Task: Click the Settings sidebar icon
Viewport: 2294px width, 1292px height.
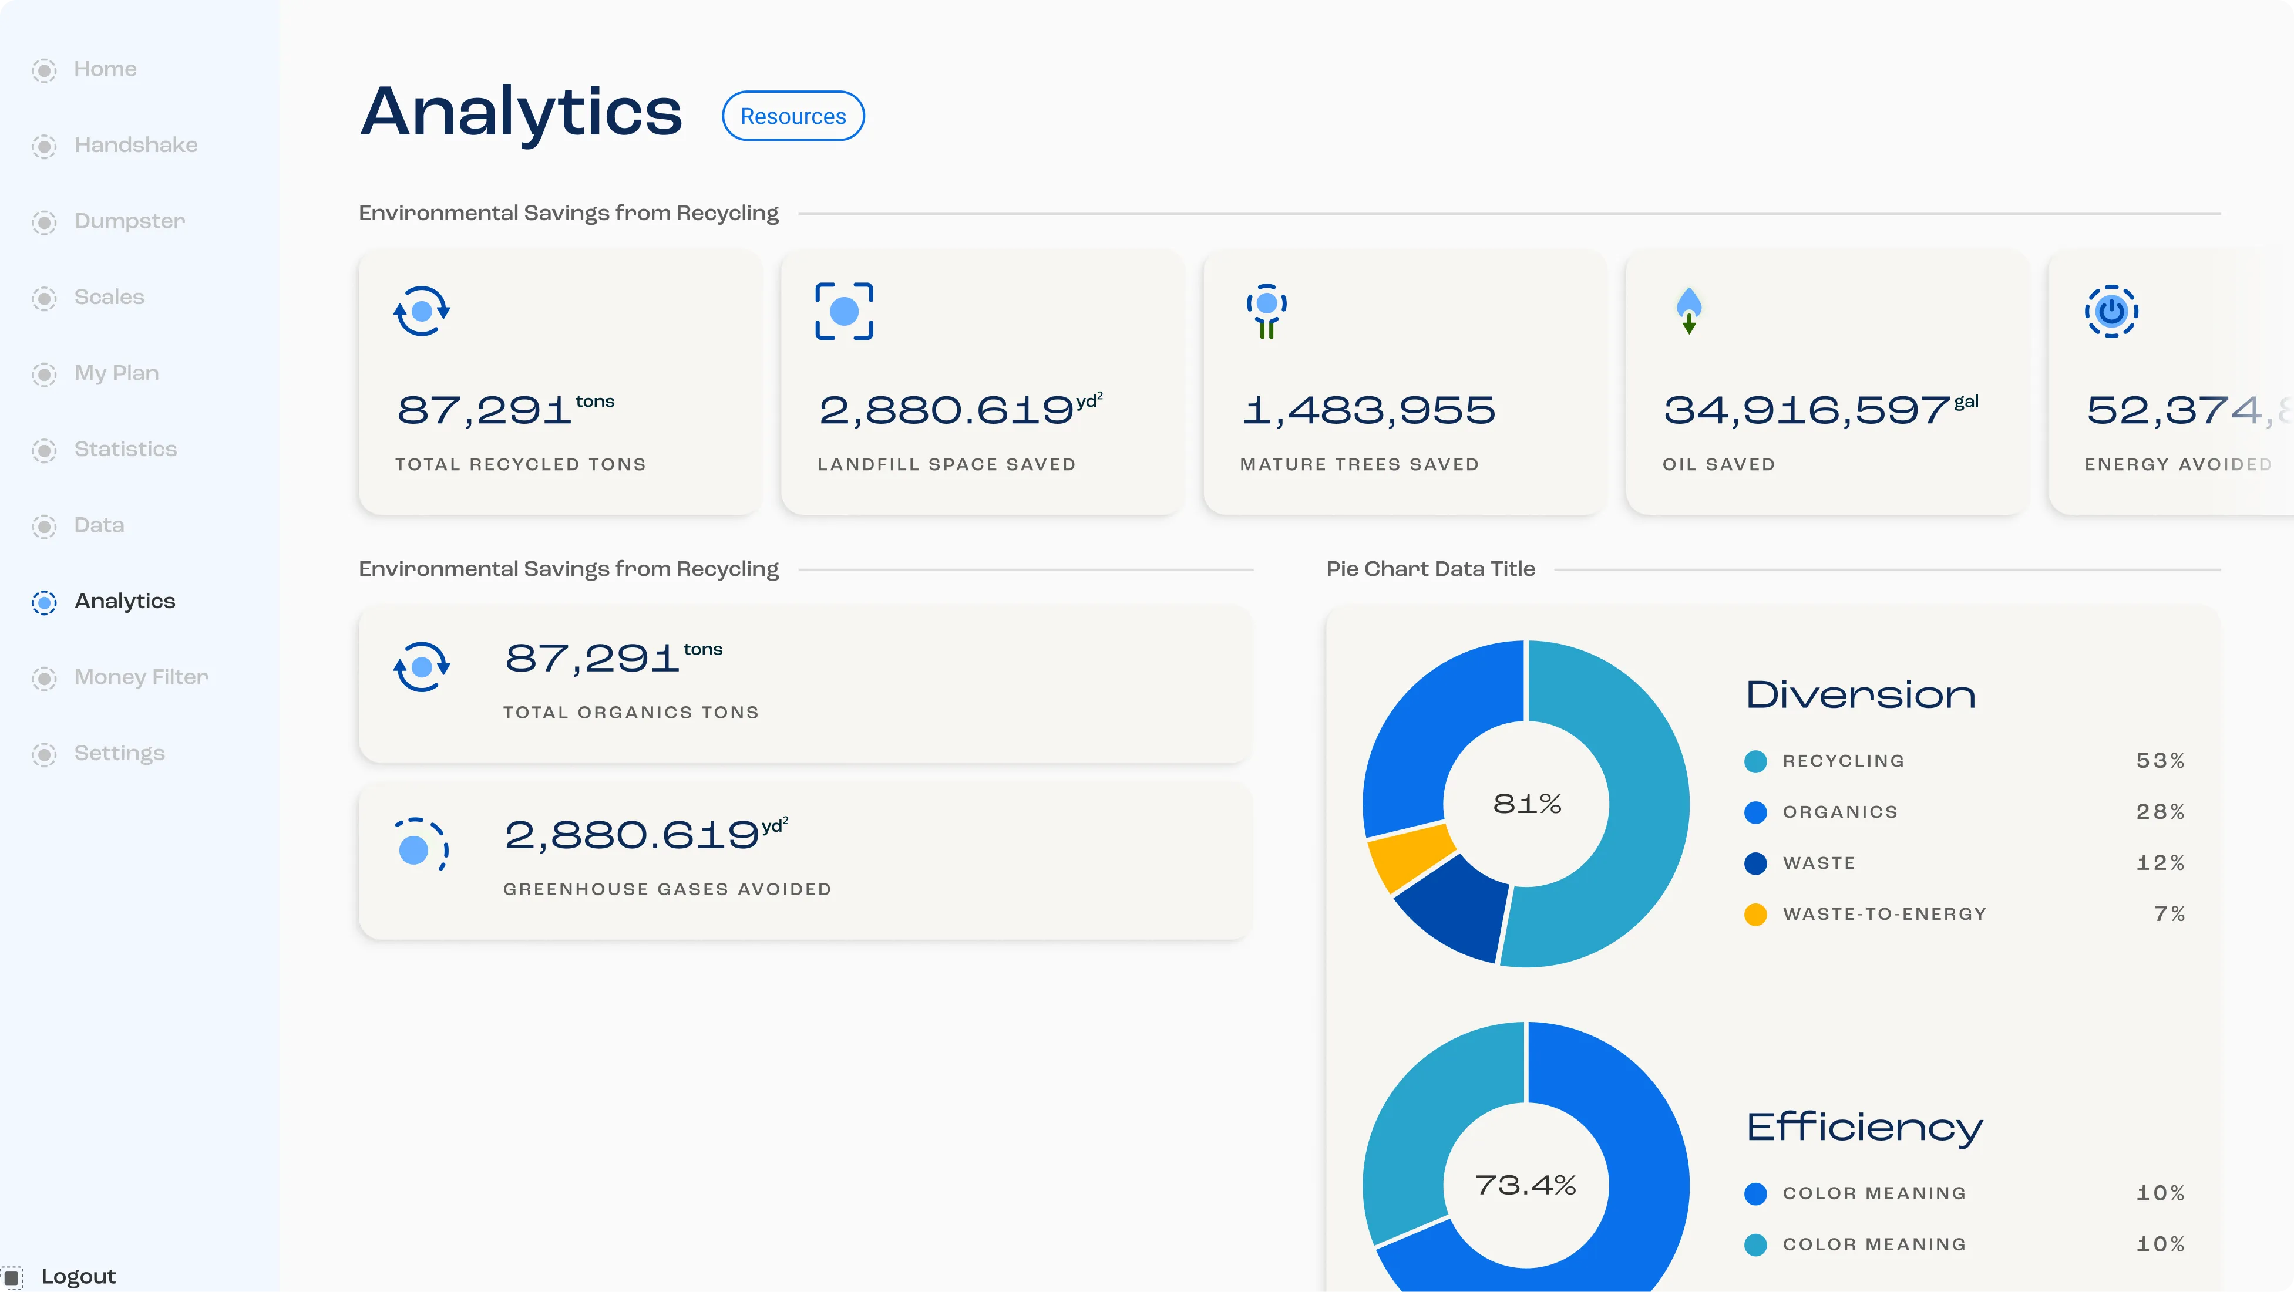Action: [x=43, y=754]
